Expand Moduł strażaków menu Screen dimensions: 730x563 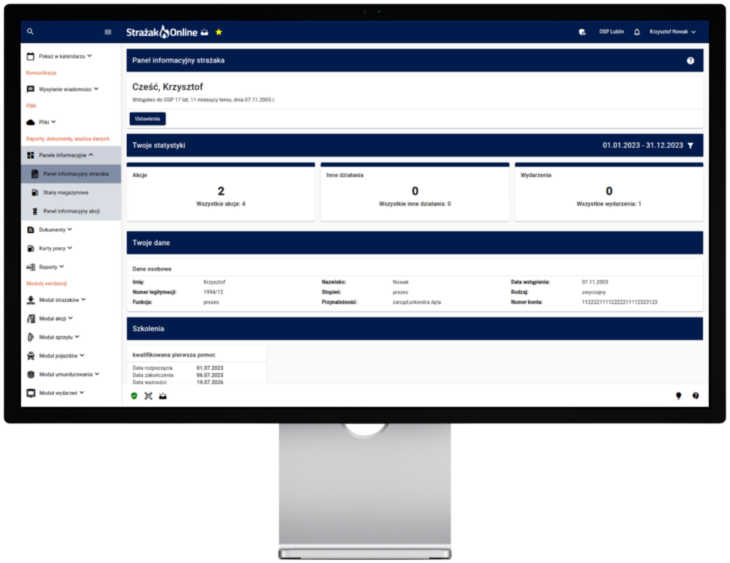tap(59, 300)
